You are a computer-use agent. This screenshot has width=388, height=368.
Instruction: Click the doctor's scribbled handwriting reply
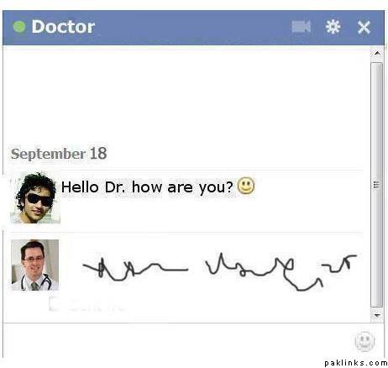point(219,271)
